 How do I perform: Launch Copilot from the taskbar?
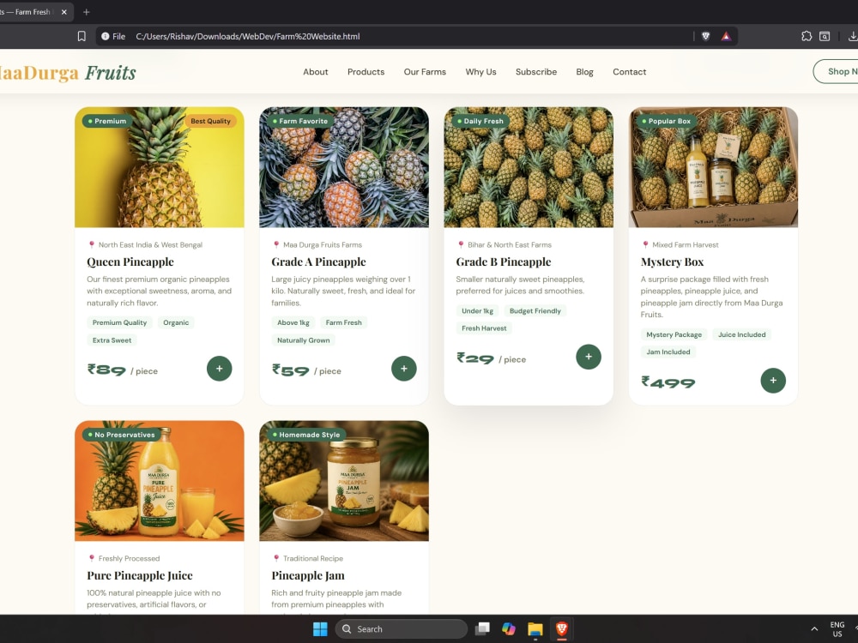pos(509,628)
